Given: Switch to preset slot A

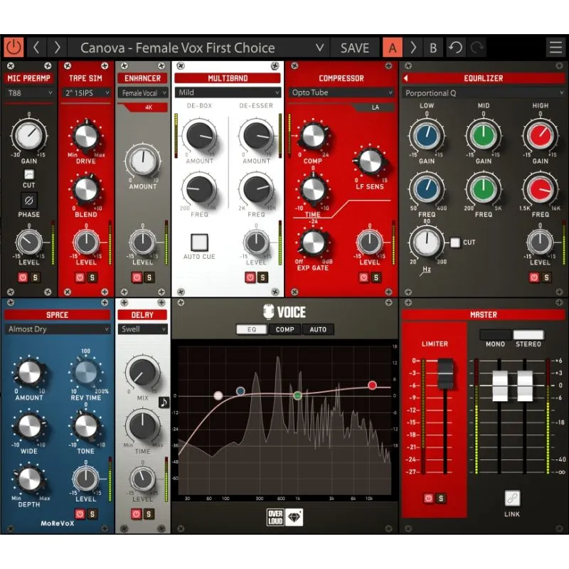Looking at the screenshot, I should click(x=393, y=48).
